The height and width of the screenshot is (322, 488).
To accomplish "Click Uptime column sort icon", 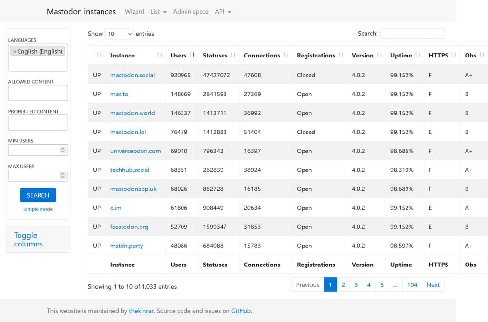I will point(418,55).
